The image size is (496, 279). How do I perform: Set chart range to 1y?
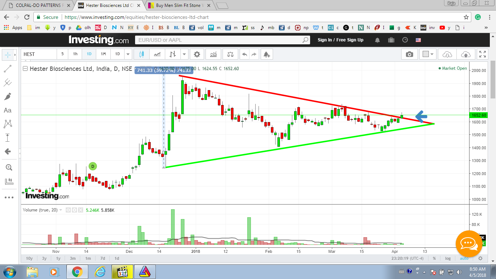click(x=58, y=258)
